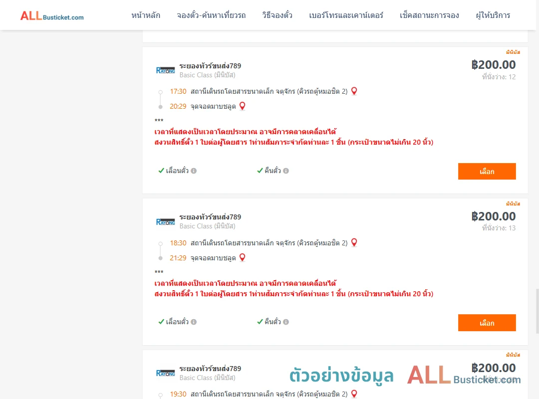The image size is (539, 399).
Task: Click เลือก button for 18:30 trip
Action: [487, 323]
